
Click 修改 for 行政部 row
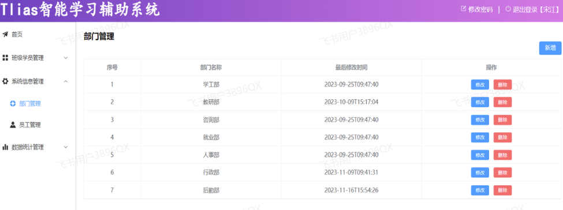coord(480,172)
